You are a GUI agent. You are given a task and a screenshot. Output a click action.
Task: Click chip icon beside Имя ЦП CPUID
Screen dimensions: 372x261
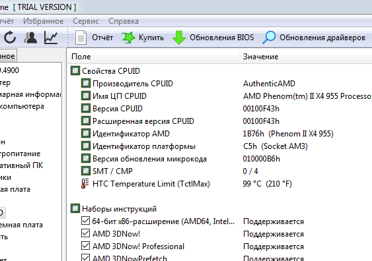tap(86, 96)
